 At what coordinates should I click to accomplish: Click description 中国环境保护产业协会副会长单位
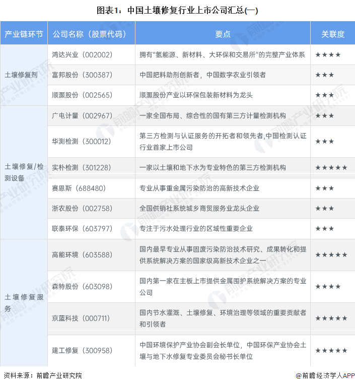pos(223,351)
